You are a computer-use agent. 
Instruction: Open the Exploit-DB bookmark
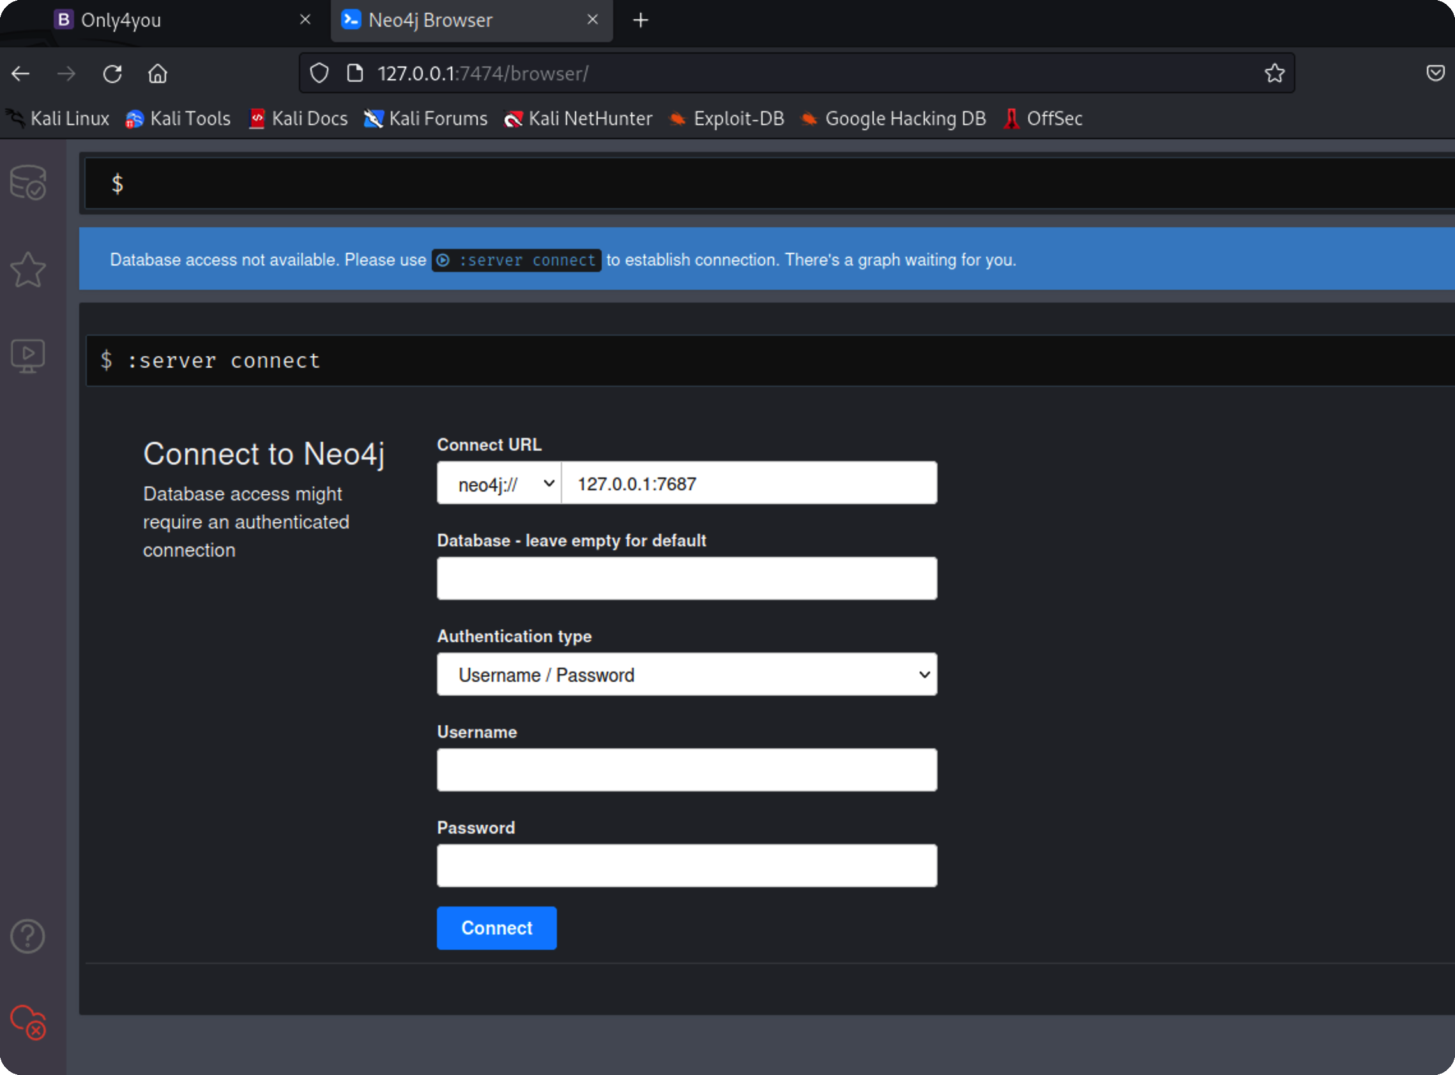(x=727, y=119)
